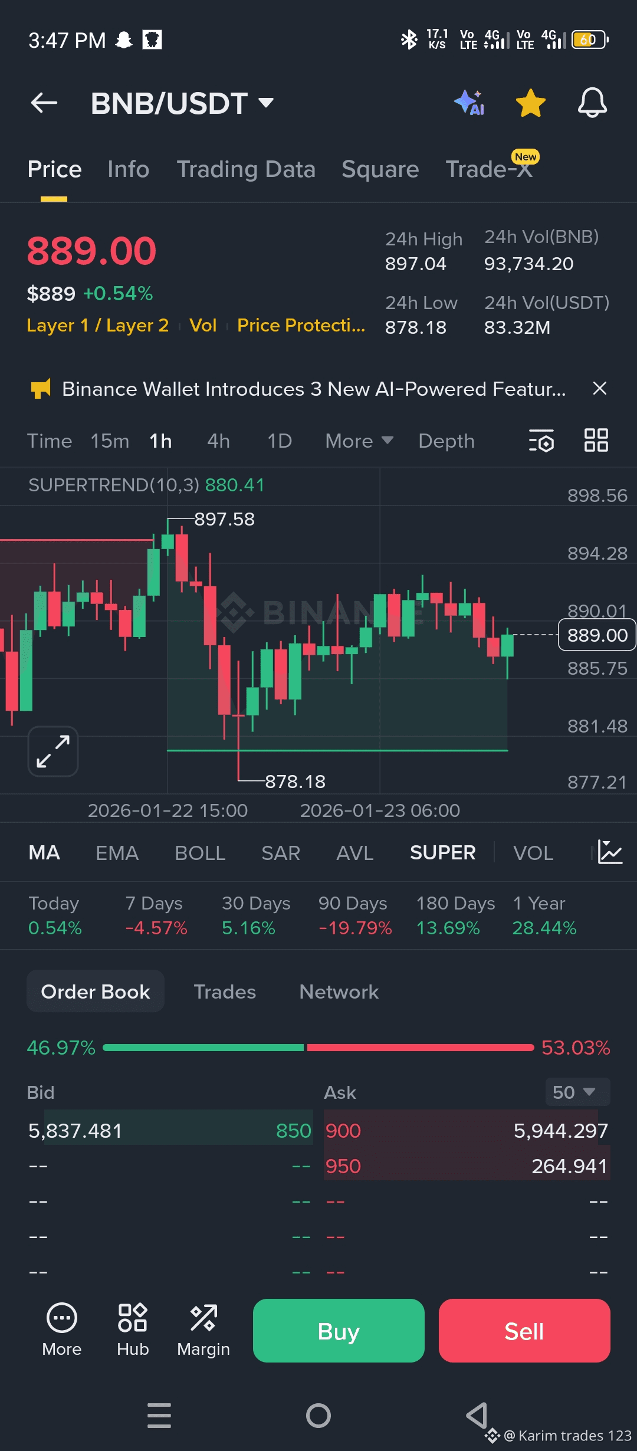
Task: Enable the AVL indicator
Action: (x=355, y=852)
